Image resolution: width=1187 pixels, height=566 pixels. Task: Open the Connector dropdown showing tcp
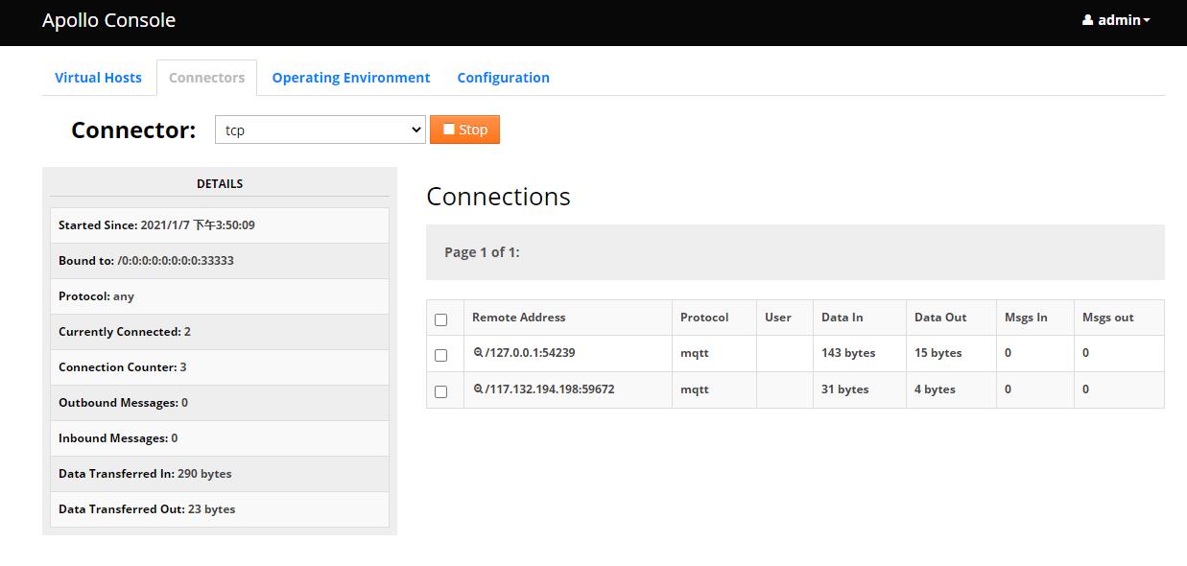click(320, 130)
